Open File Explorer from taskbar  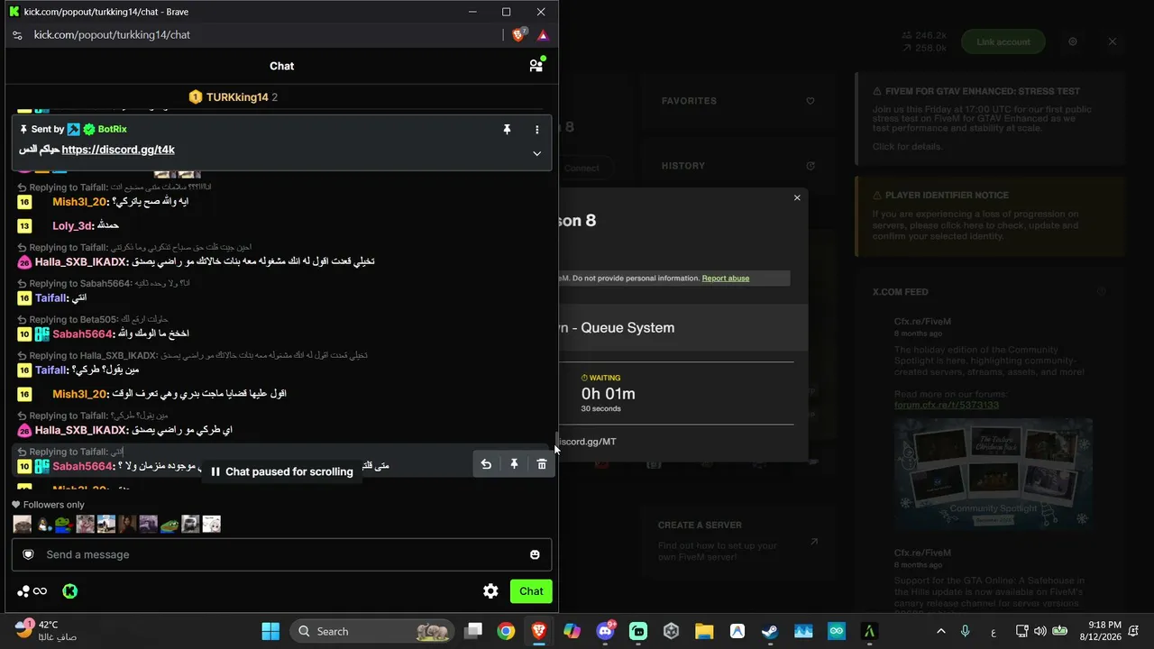click(704, 631)
